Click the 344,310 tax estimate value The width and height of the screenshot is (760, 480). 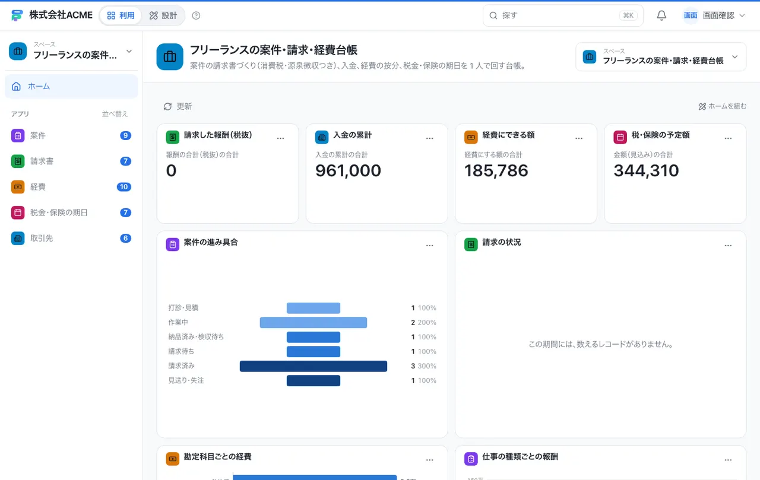tap(646, 171)
